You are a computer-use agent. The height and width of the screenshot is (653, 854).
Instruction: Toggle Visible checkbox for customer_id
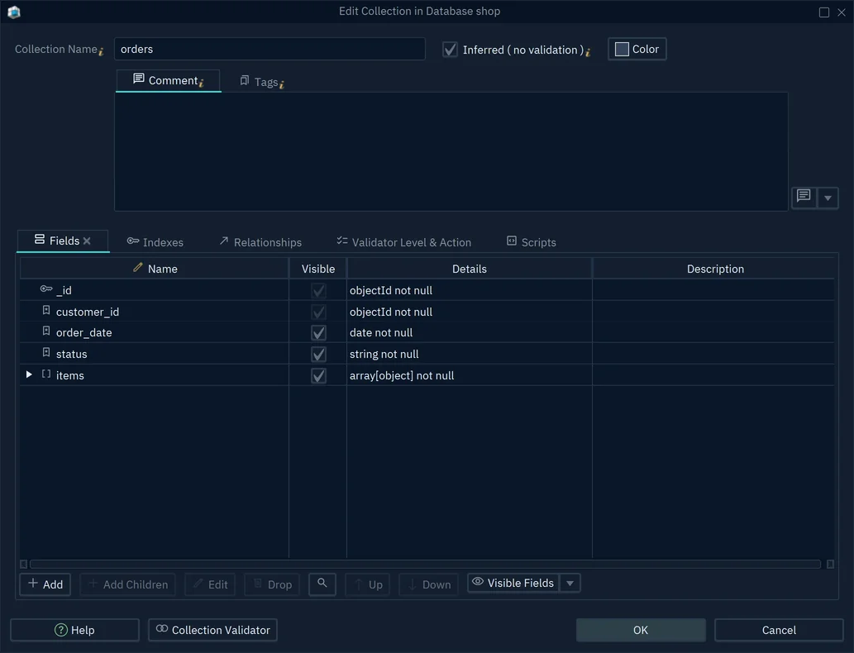(318, 312)
